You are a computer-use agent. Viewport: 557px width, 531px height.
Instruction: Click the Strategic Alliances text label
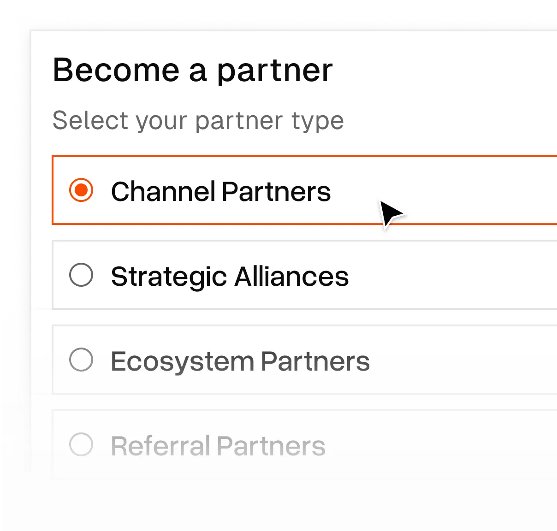point(229,276)
